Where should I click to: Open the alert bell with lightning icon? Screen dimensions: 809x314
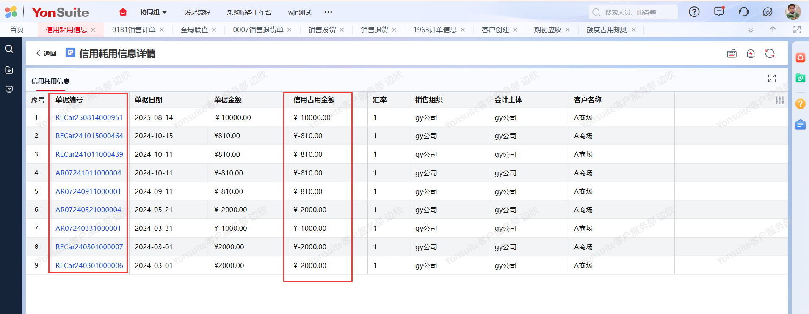(751, 54)
